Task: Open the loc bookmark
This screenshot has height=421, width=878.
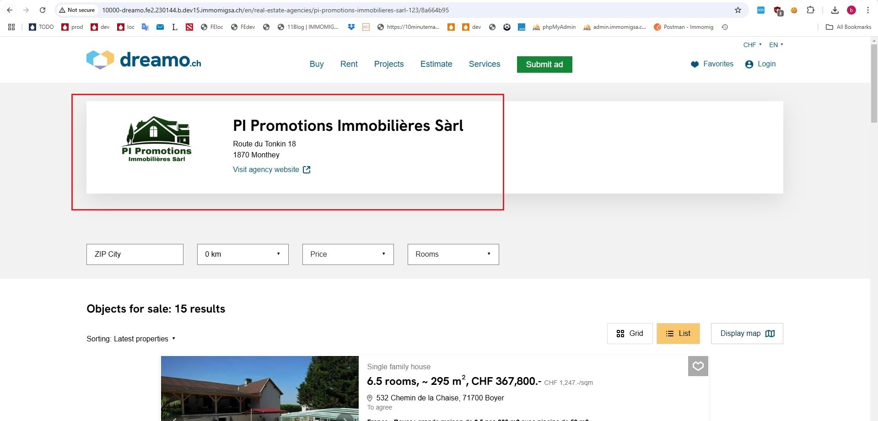Action: pos(126,27)
